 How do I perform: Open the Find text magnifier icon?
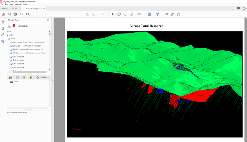point(28,14)
